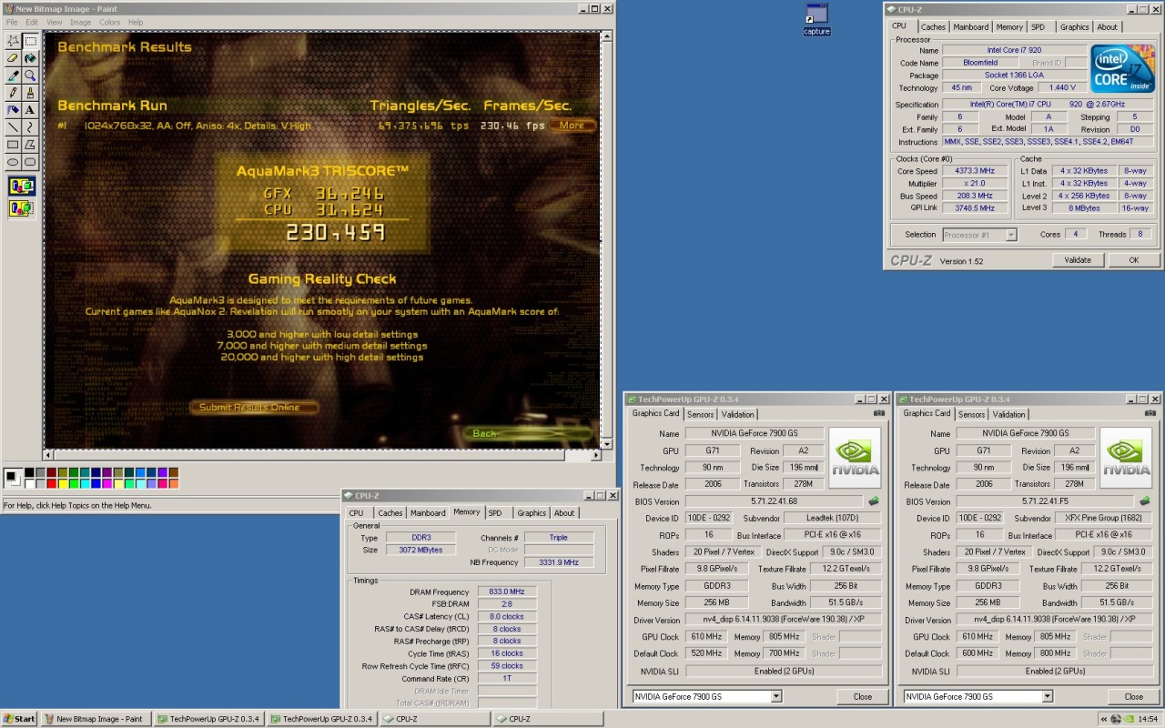Click Close in the Leadtek GPU-Z window
The height and width of the screenshot is (728, 1165).
coord(862,697)
